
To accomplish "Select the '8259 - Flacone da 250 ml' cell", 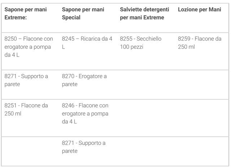I will point(200,43).
